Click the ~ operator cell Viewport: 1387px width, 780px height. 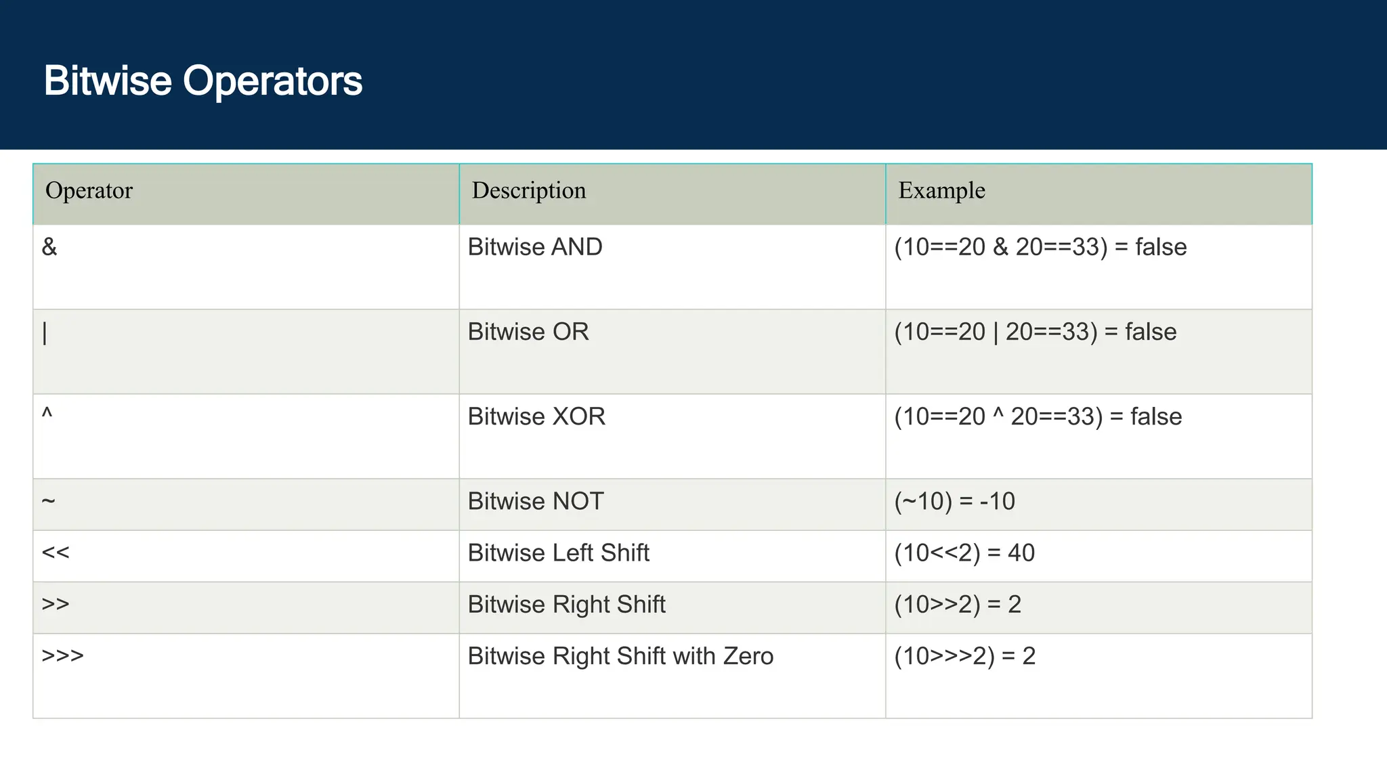coord(48,502)
